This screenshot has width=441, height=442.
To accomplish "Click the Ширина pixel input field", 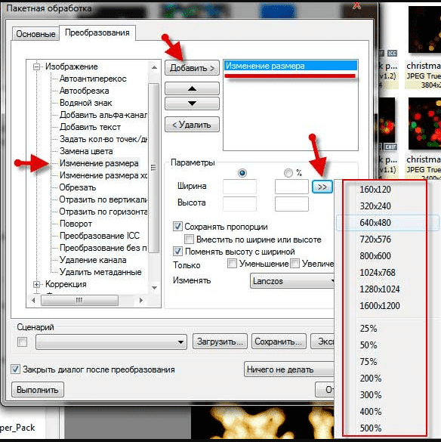I will point(239,187).
